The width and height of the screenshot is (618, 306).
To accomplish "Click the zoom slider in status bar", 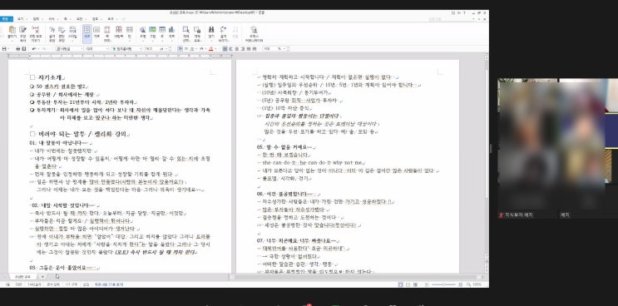I will (x=444, y=284).
